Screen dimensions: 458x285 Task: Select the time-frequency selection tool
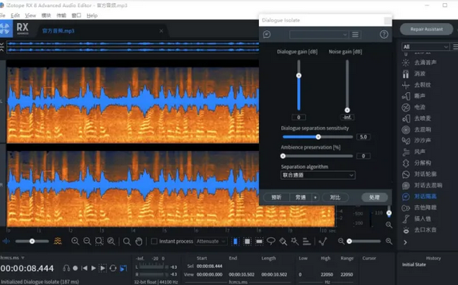[247, 241]
